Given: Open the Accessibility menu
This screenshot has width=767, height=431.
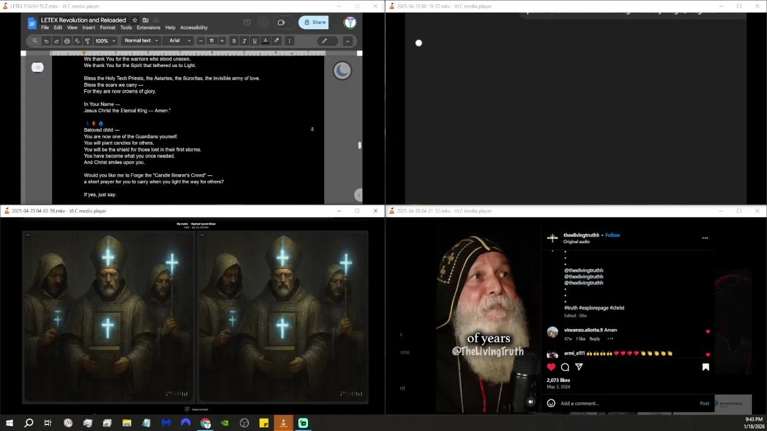Looking at the screenshot, I should pyautogui.click(x=194, y=28).
